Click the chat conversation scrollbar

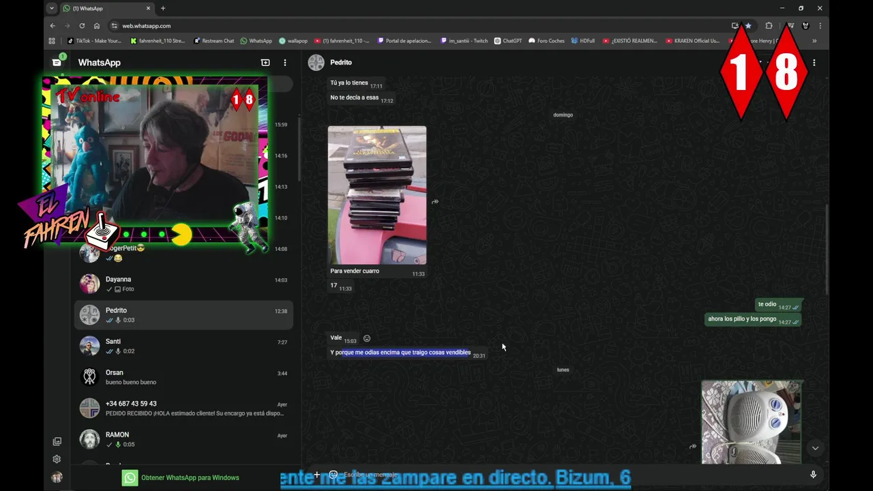click(x=826, y=250)
